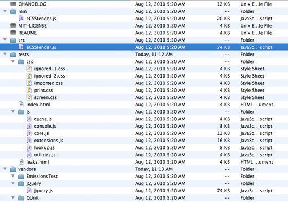This screenshot has width=288, height=203.
Task: Click the js folder icon under tests
Action: 21,112
